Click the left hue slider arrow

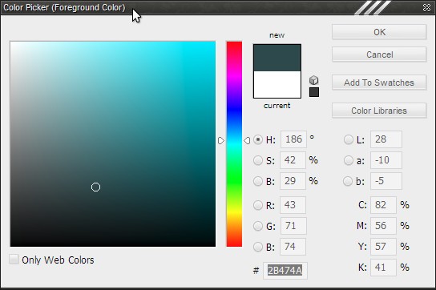click(220, 141)
